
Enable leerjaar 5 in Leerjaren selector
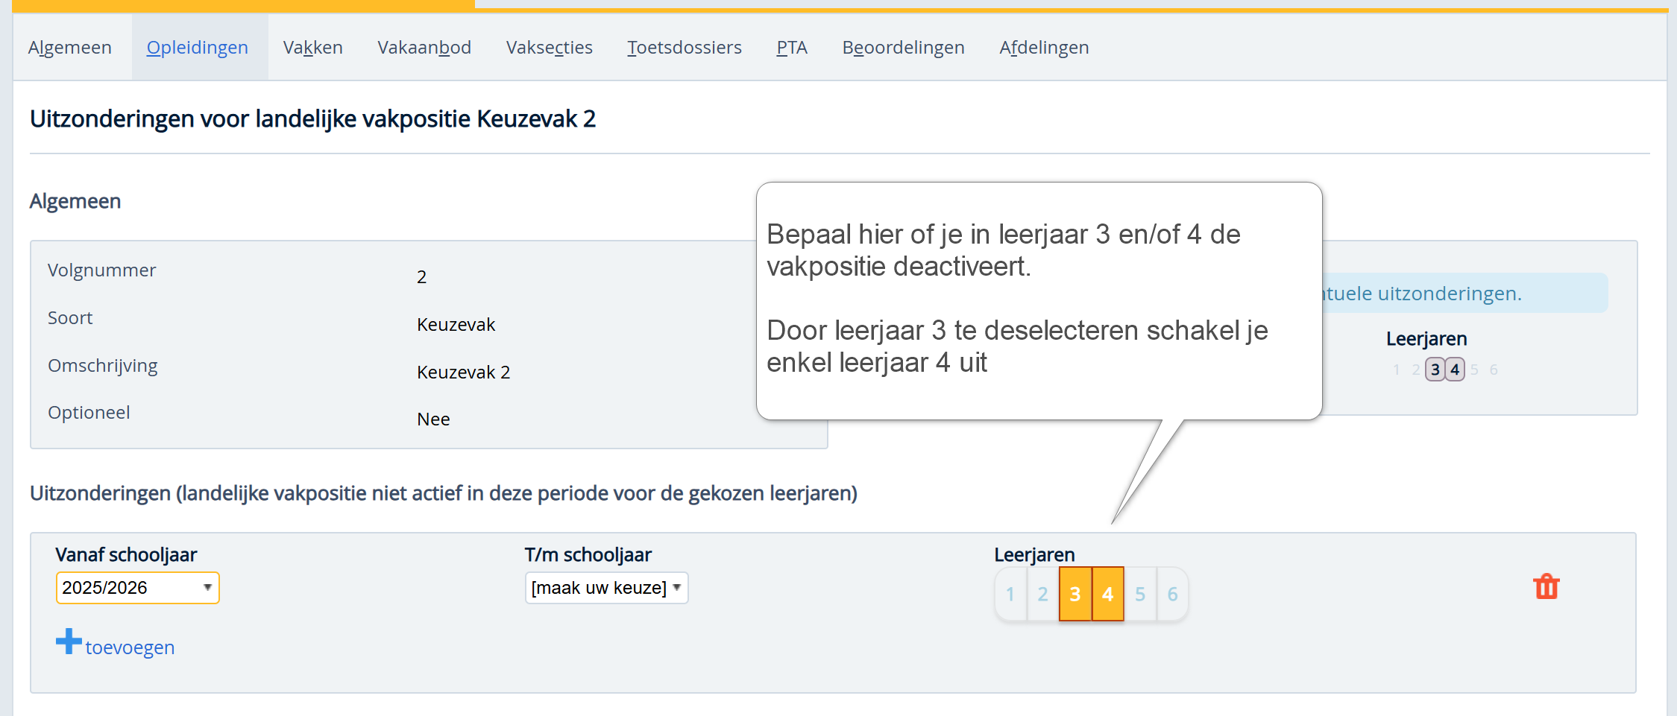click(1140, 594)
